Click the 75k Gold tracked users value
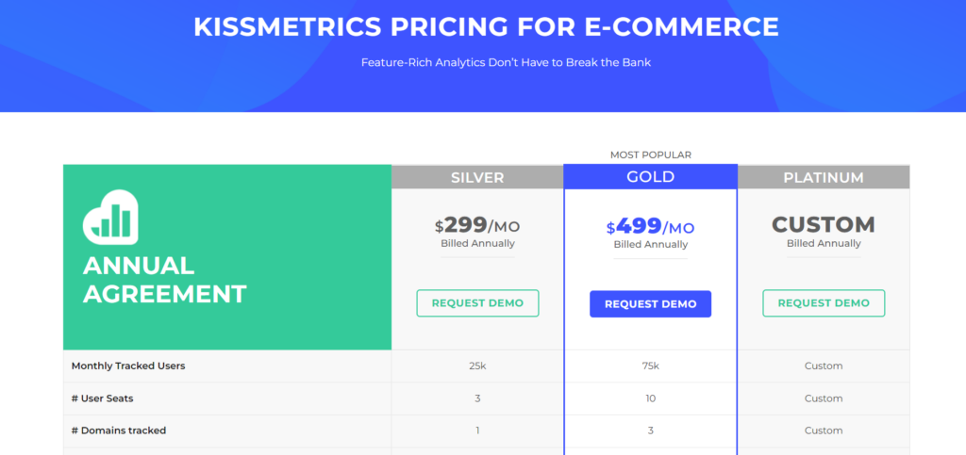 pyautogui.click(x=650, y=366)
